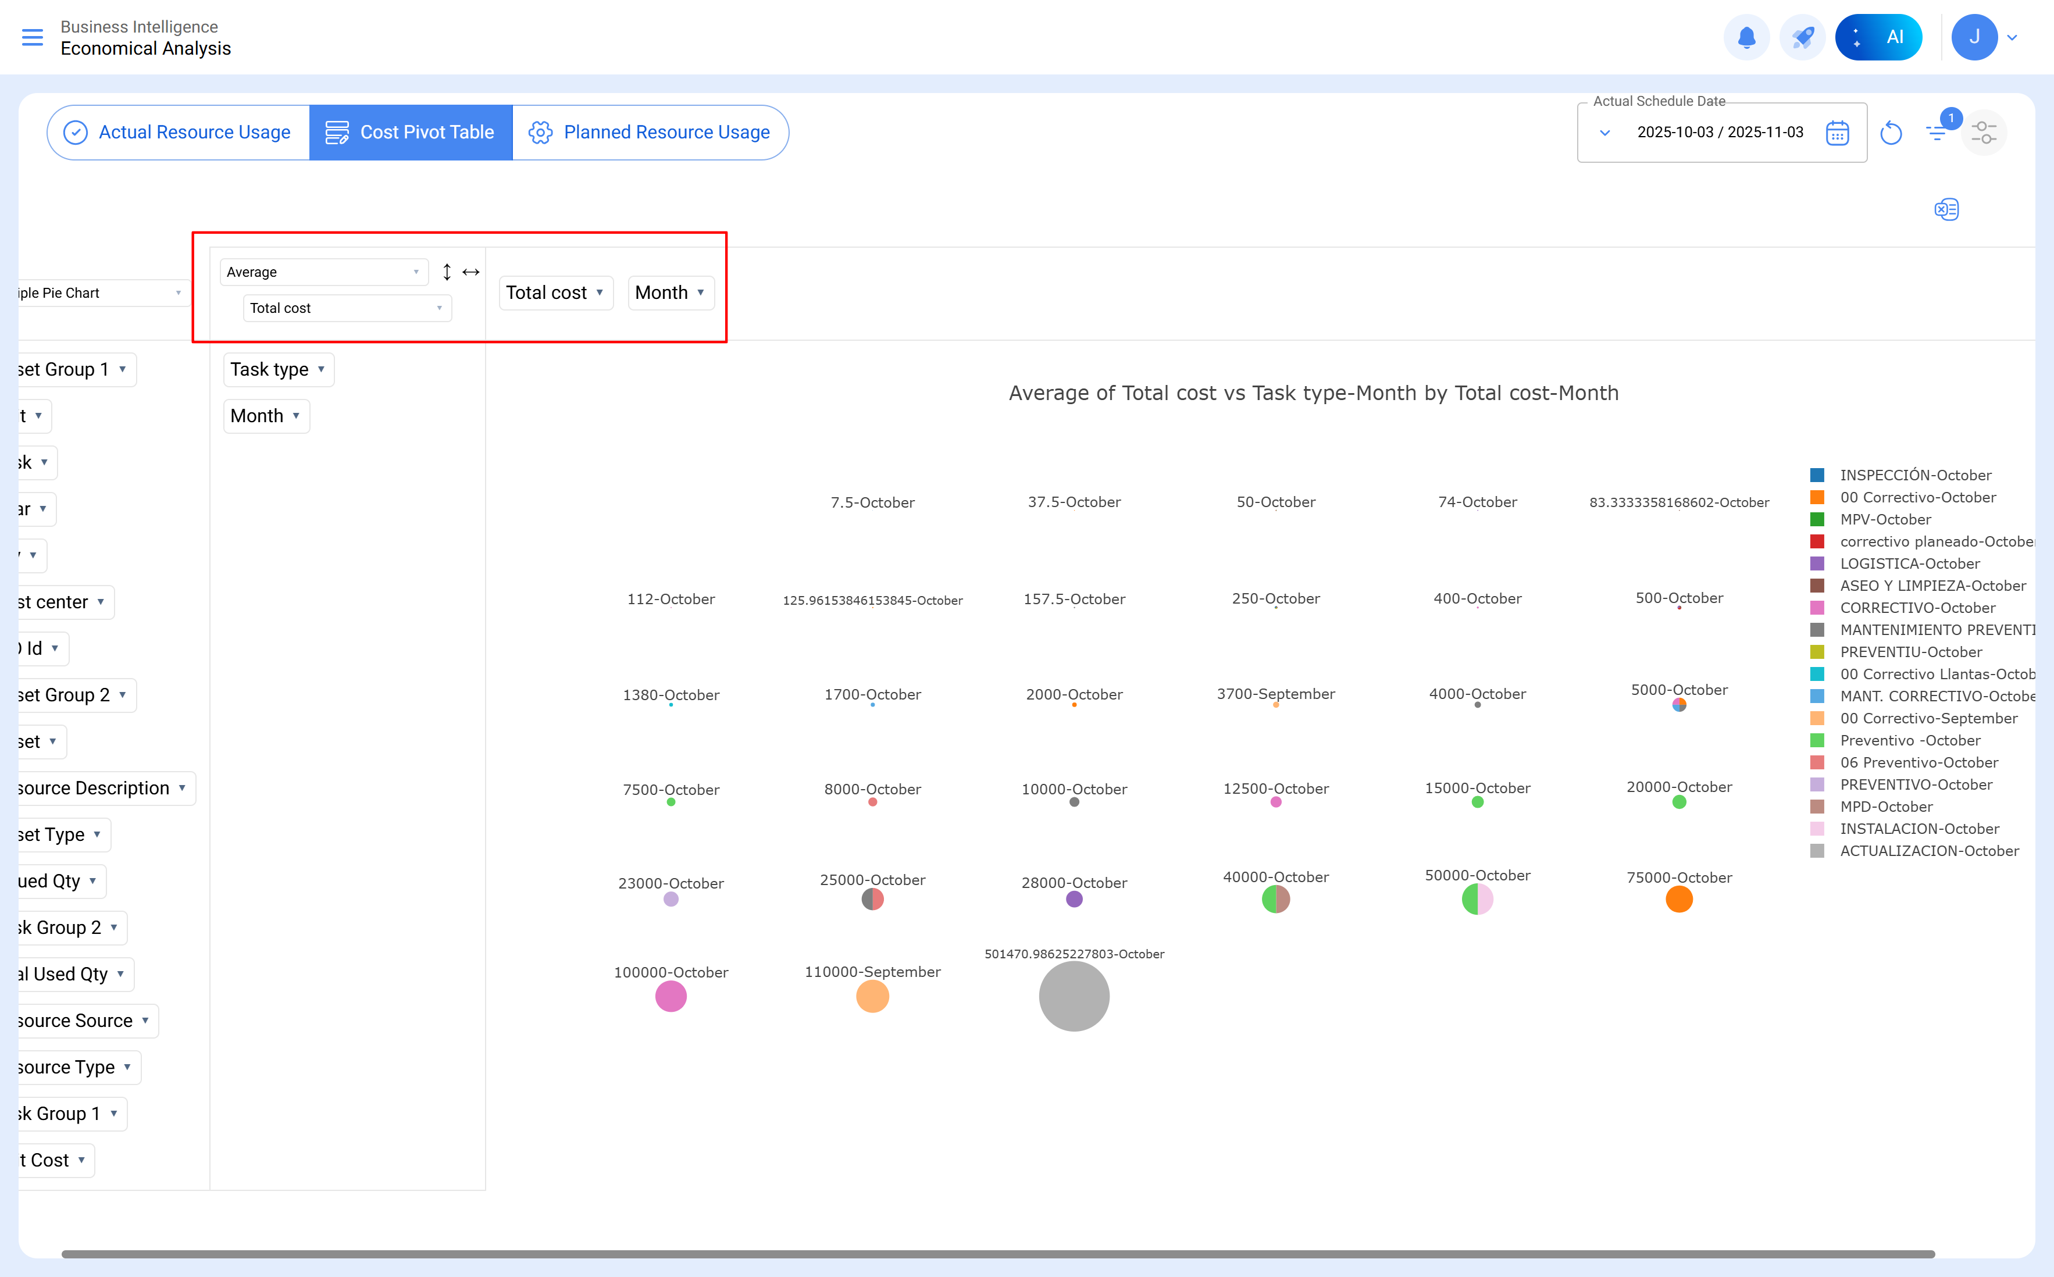
Task: Click the notification bell icon
Action: (1746, 37)
